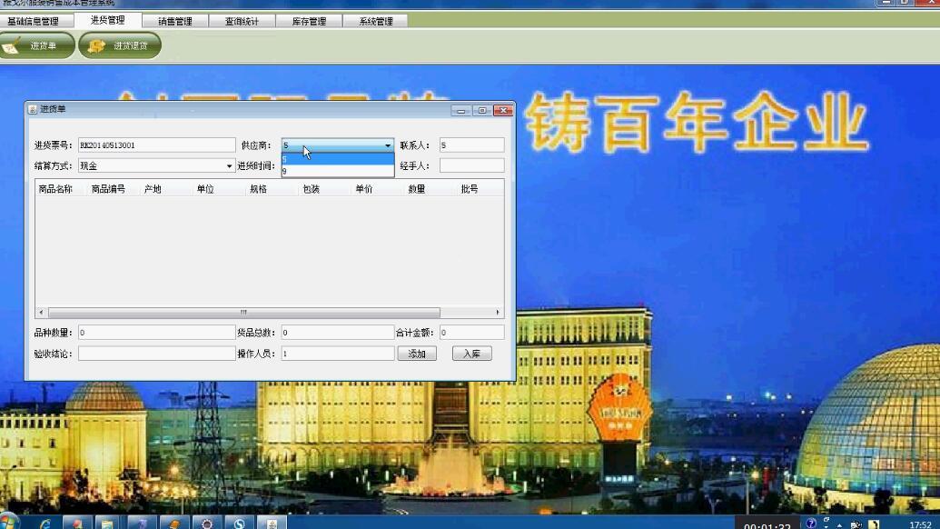
Task: Switch to the 库存管理 tab
Action: point(309,21)
